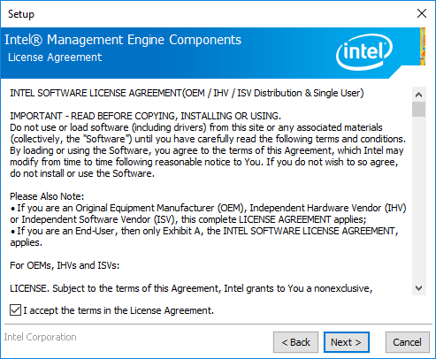Click the 'INTEL SOFTWARE LICENSE AGREEMENT' heading line
The image size is (436, 359).
pos(187,93)
